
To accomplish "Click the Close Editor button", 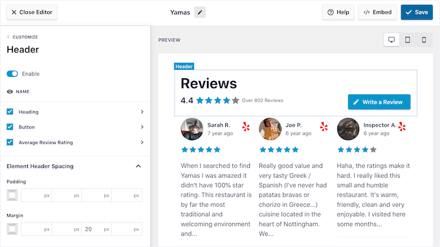I will coord(32,12).
